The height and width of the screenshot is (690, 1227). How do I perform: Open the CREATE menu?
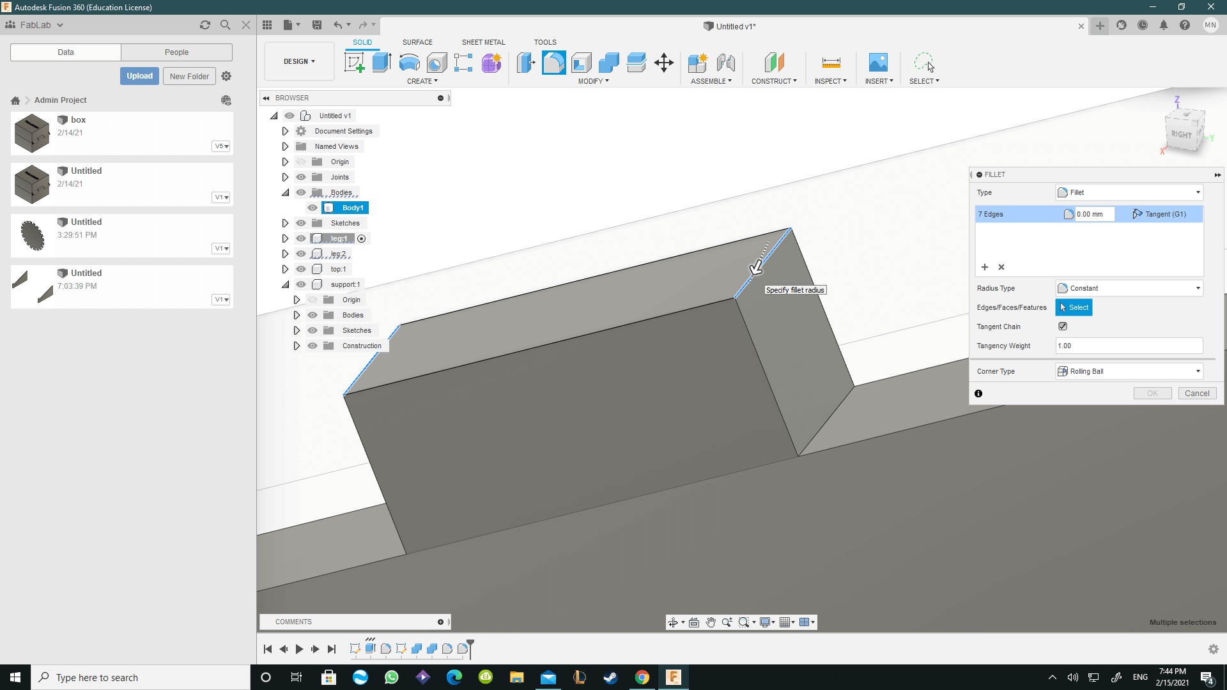click(x=422, y=81)
